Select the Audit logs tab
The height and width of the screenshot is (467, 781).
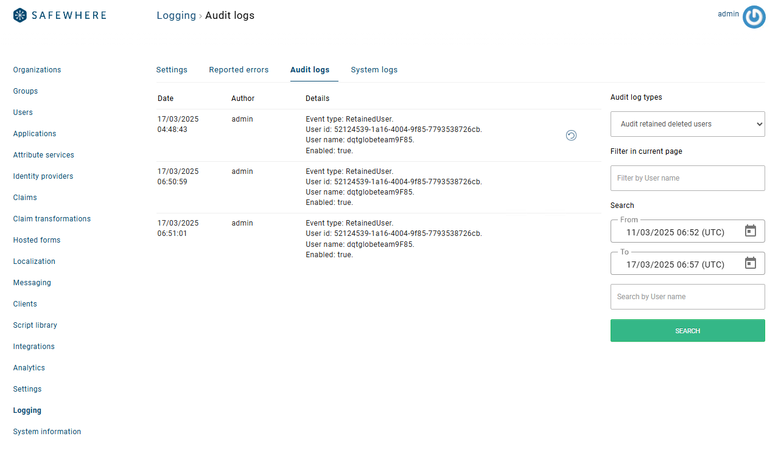point(310,70)
